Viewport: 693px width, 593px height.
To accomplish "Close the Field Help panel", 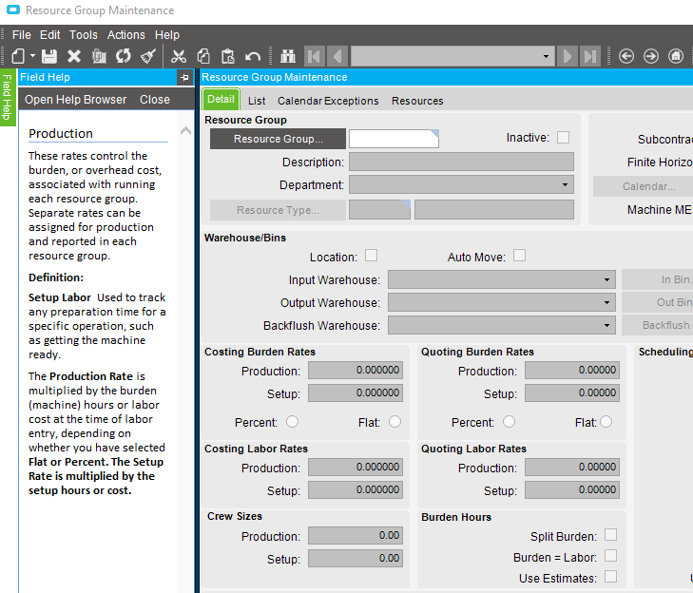I will click(x=155, y=100).
